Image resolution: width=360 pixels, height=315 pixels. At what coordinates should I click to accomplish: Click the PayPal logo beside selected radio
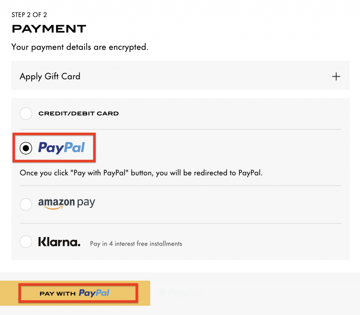click(x=62, y=147)
